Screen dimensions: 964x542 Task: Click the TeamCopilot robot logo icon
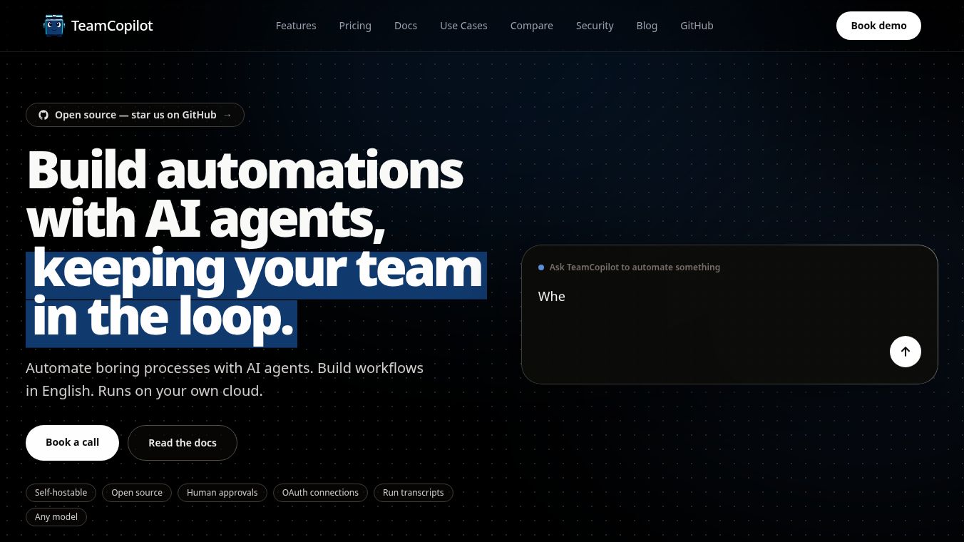(53, 26)
